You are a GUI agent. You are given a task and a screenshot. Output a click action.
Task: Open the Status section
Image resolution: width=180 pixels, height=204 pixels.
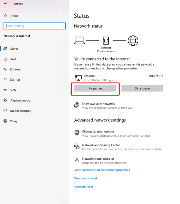click(x=14, y=49)
